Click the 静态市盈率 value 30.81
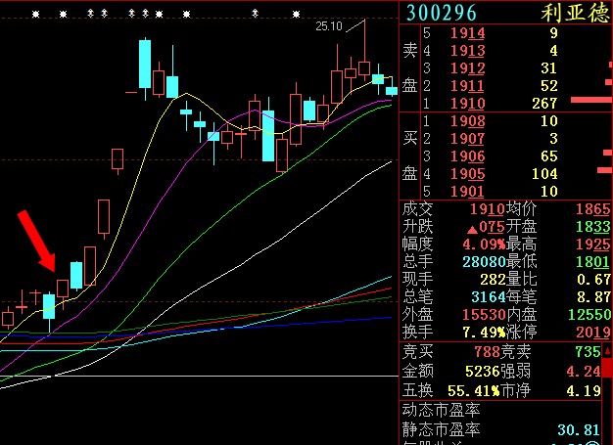 pyautogui.click(x=589, y=428)
